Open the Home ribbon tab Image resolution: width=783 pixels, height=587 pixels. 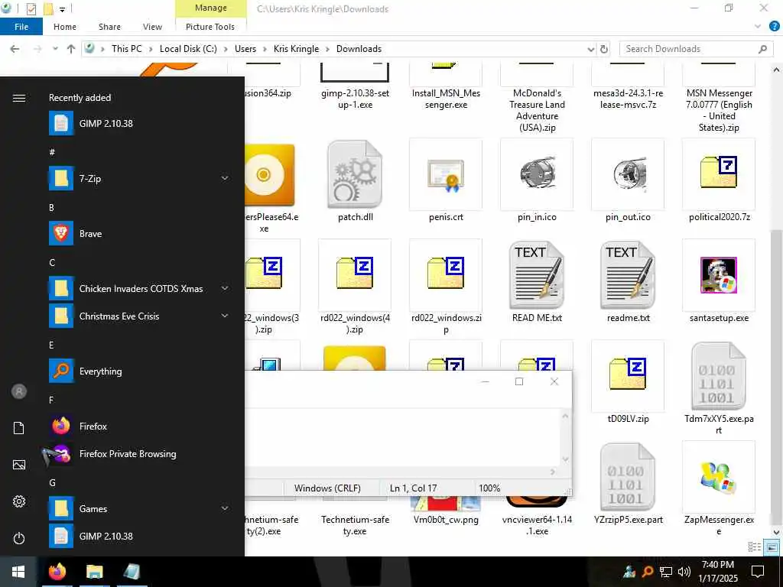coord(65,27)
